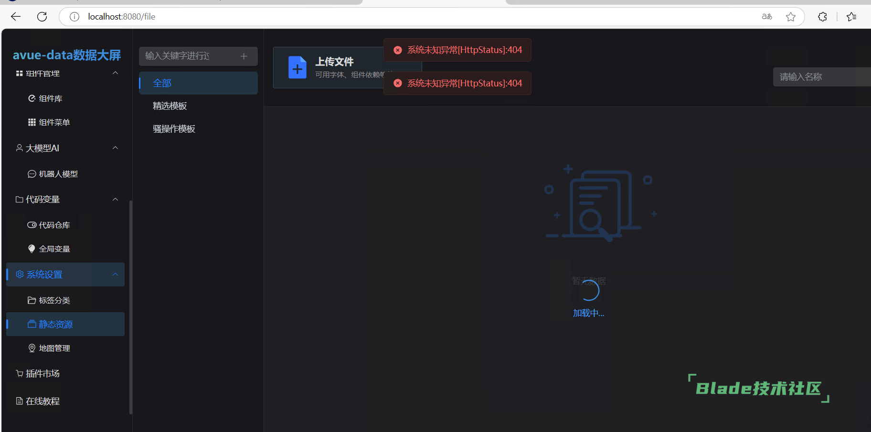Click the avue-data数据大屏 logo title

[x=67, y=55]
